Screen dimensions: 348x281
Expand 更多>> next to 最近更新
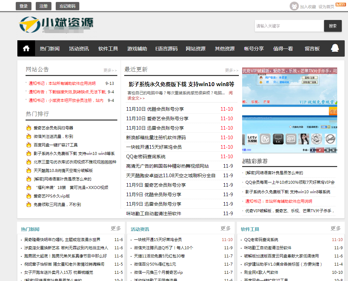232,70
